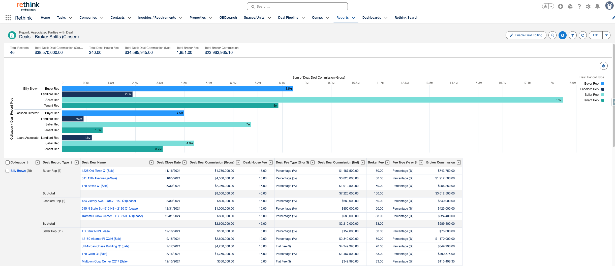Expand the Companies menu chevron
This screenshot has width=615, height=266.
point(102,18)
